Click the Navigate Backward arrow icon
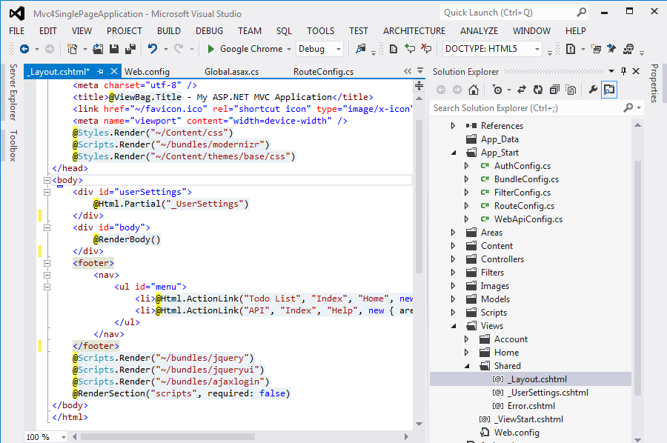The image size is (667, 443). pos(24,49)
